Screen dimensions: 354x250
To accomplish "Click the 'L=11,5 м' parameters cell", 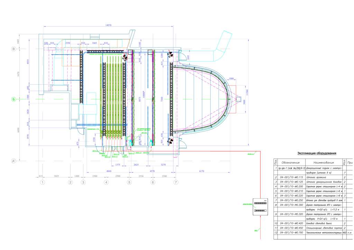I will (324, 210).
